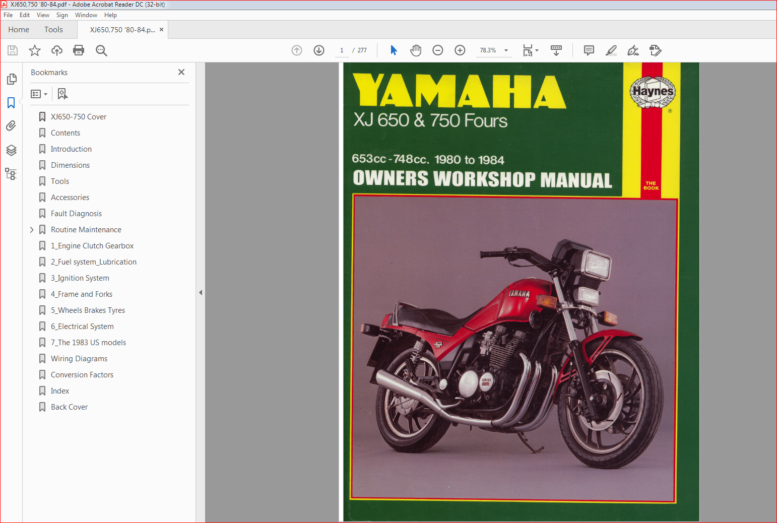Add a sticky note comment
The width and height of the screenshot is (777, 523).
click(589, 50)
